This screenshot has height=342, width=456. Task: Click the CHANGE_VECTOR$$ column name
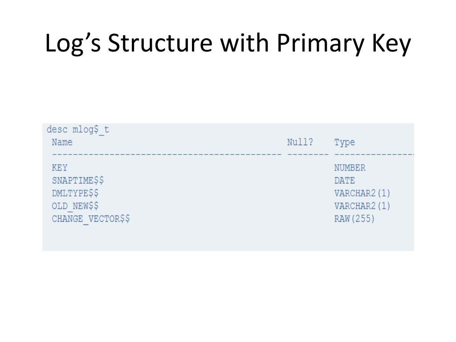coord(91,219)
